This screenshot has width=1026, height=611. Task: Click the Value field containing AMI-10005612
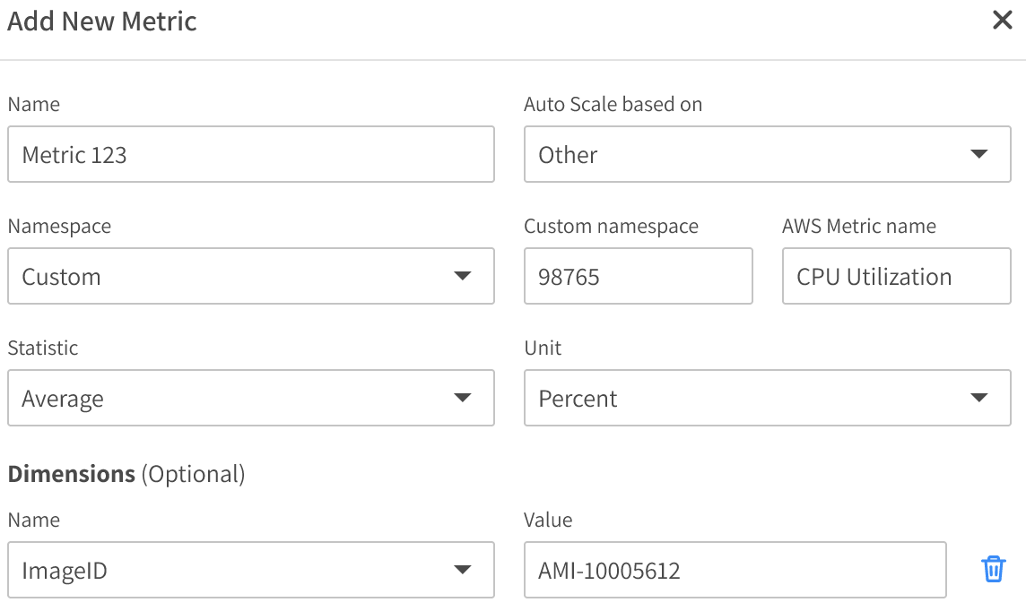tap(735, 569)
